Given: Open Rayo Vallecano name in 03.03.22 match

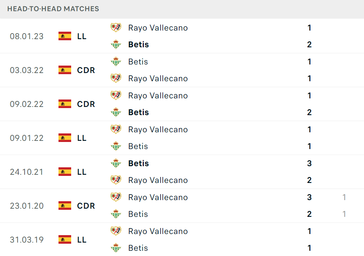Looking at the screenshot, I should (x=158, y=79).
